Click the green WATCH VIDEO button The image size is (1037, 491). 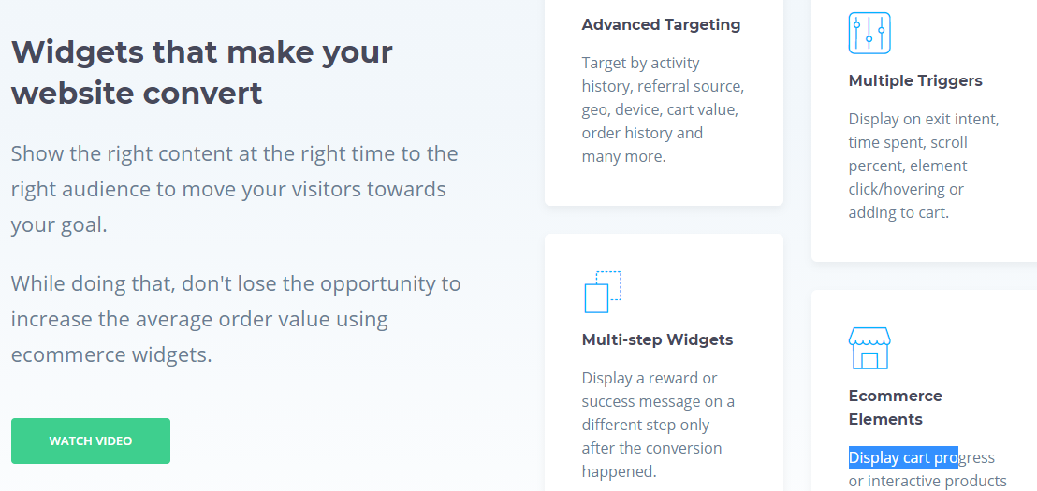91,440
